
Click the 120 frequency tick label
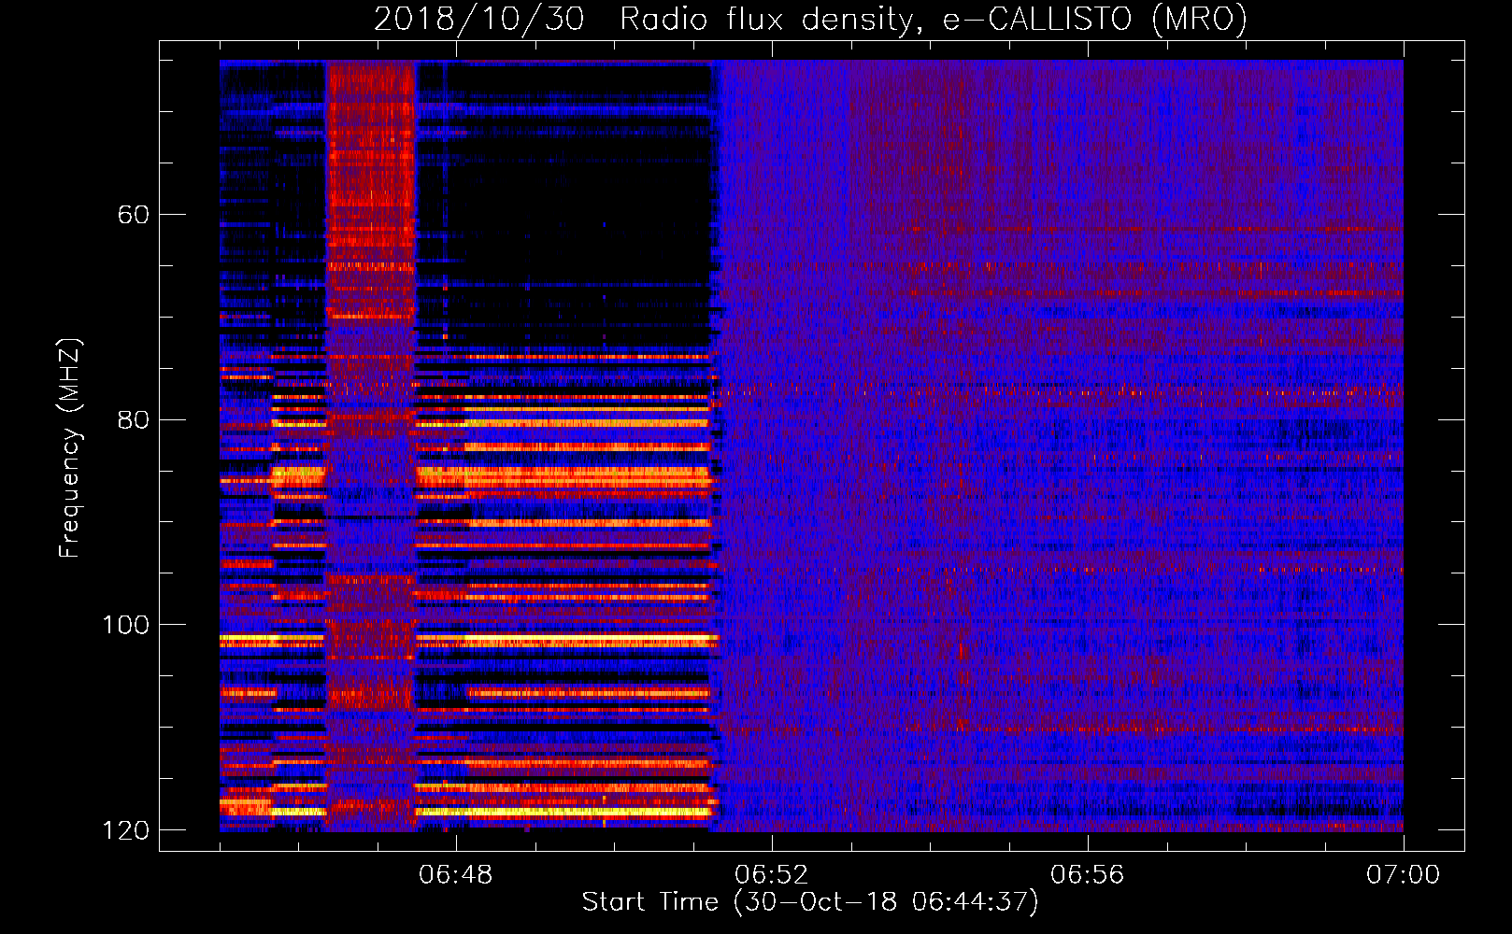[125, 830]
